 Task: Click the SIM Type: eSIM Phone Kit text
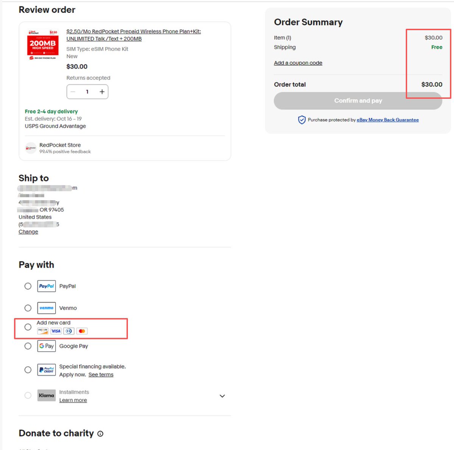97,49
